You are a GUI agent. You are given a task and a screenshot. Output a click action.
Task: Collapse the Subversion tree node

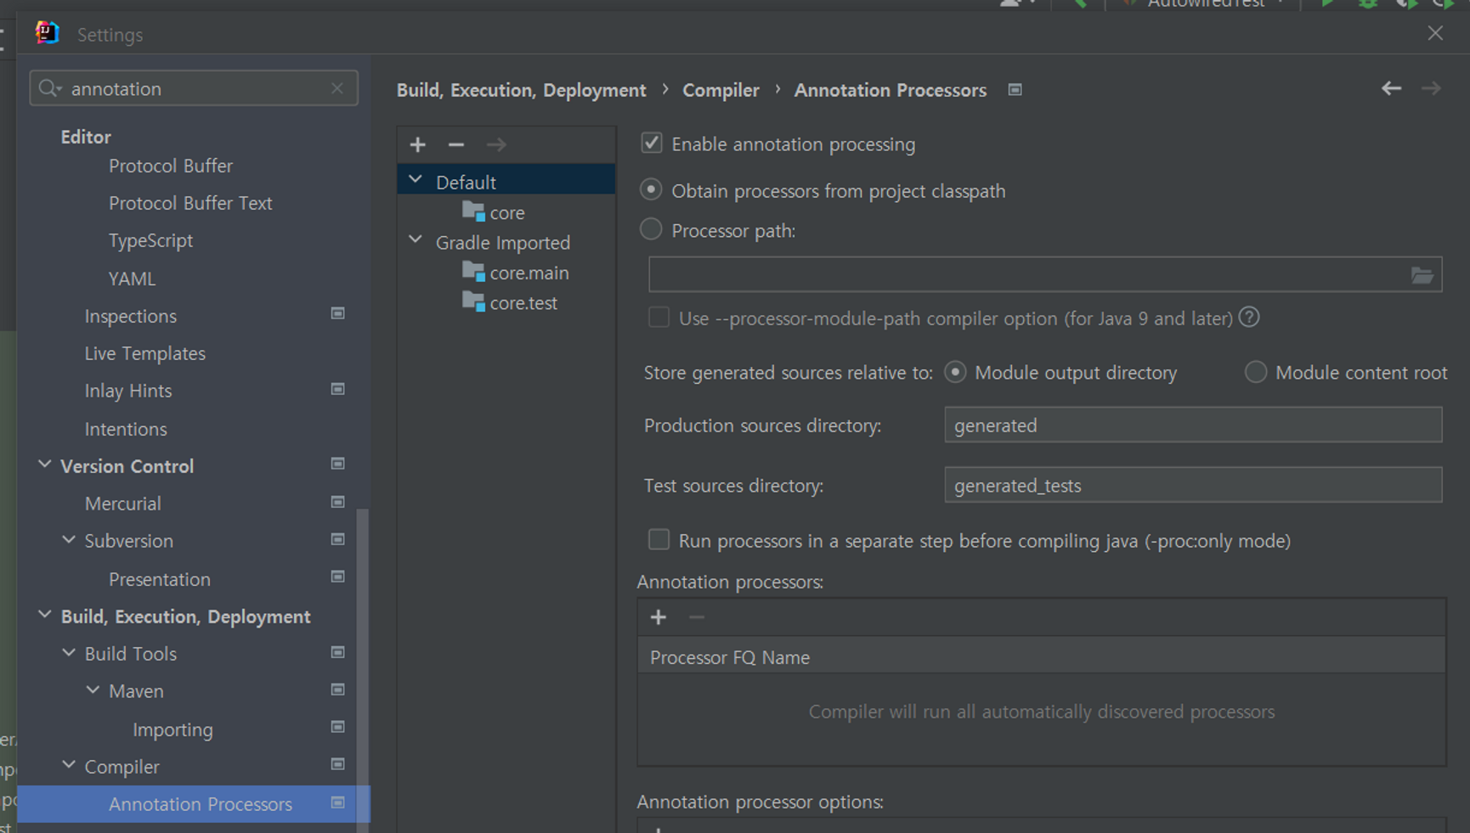[69, 539]
